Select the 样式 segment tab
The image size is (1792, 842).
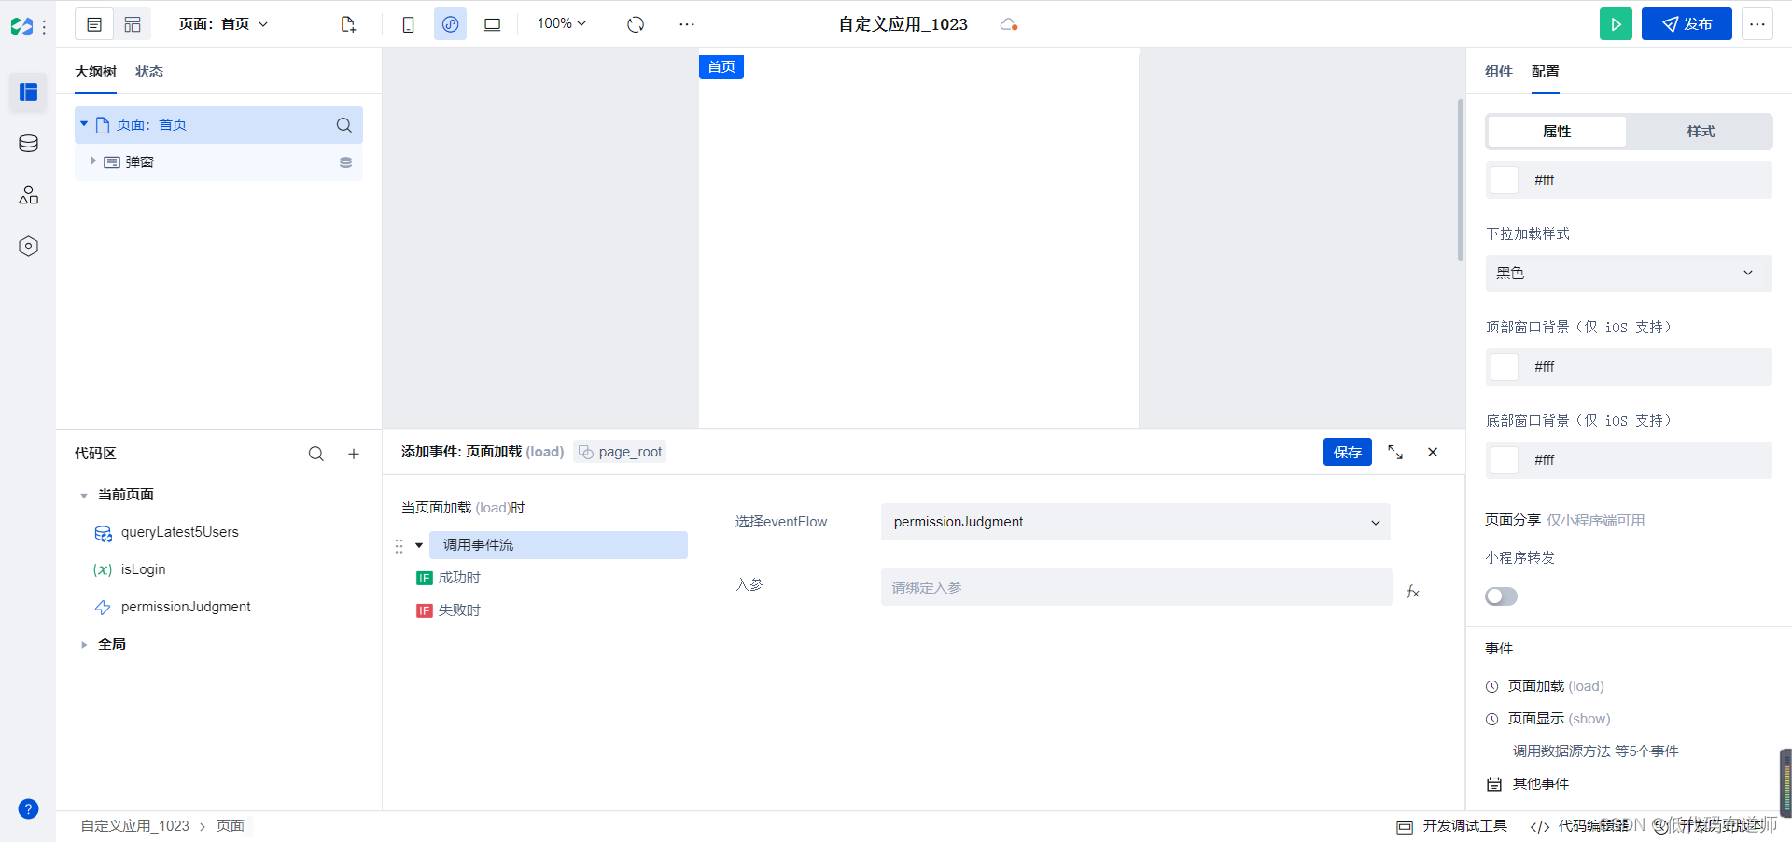click(x=1701, y=132)
